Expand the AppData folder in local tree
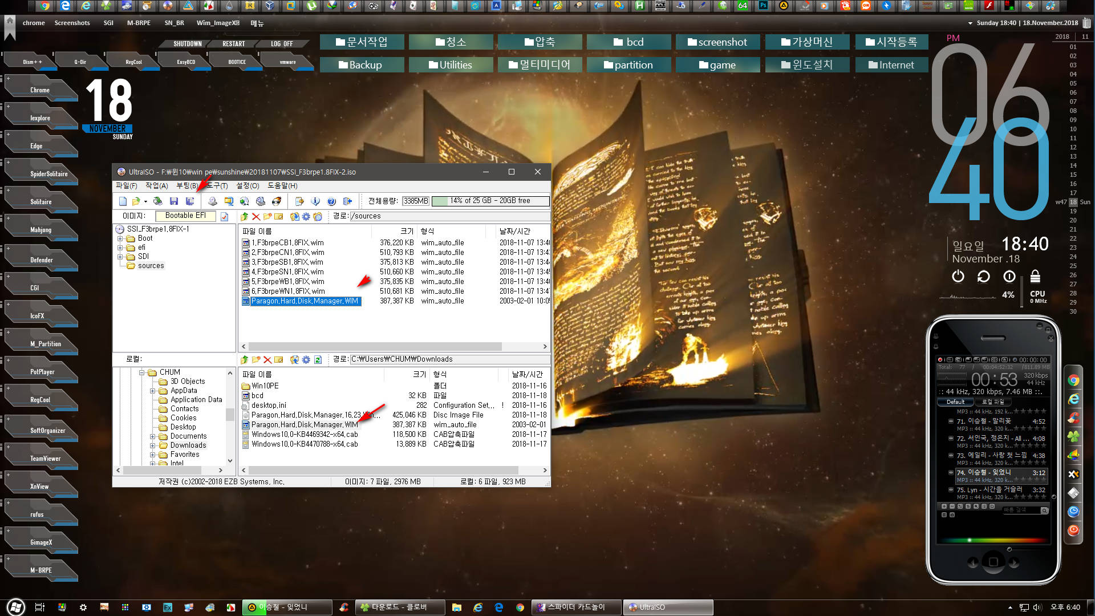The height and width of the screenshot is (616, 1095). pos(152,391)
